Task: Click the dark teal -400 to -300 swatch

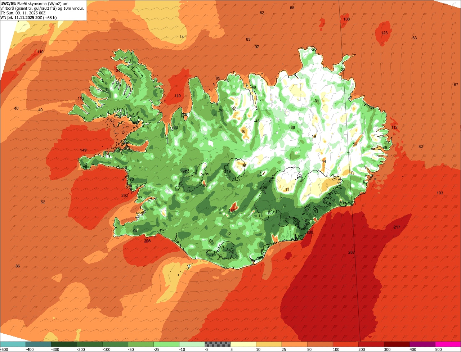Action: 38,344
